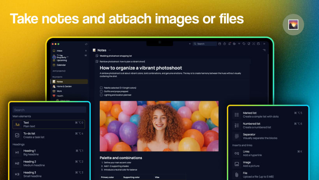Click 'Define your main accent color' list item

[117, 163]
